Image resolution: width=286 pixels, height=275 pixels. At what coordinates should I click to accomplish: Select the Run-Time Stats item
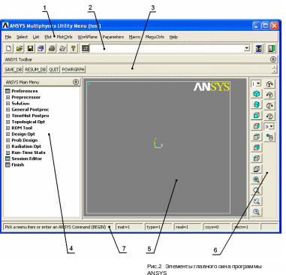(x=29, y=153)
